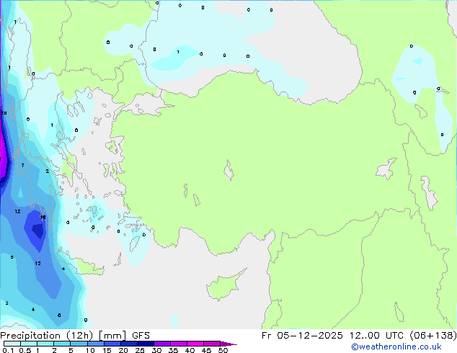Viewport: 457px width, 353px height.
Task: Pick the 2–5 mm legend swatch
Action: click(62, 344)
